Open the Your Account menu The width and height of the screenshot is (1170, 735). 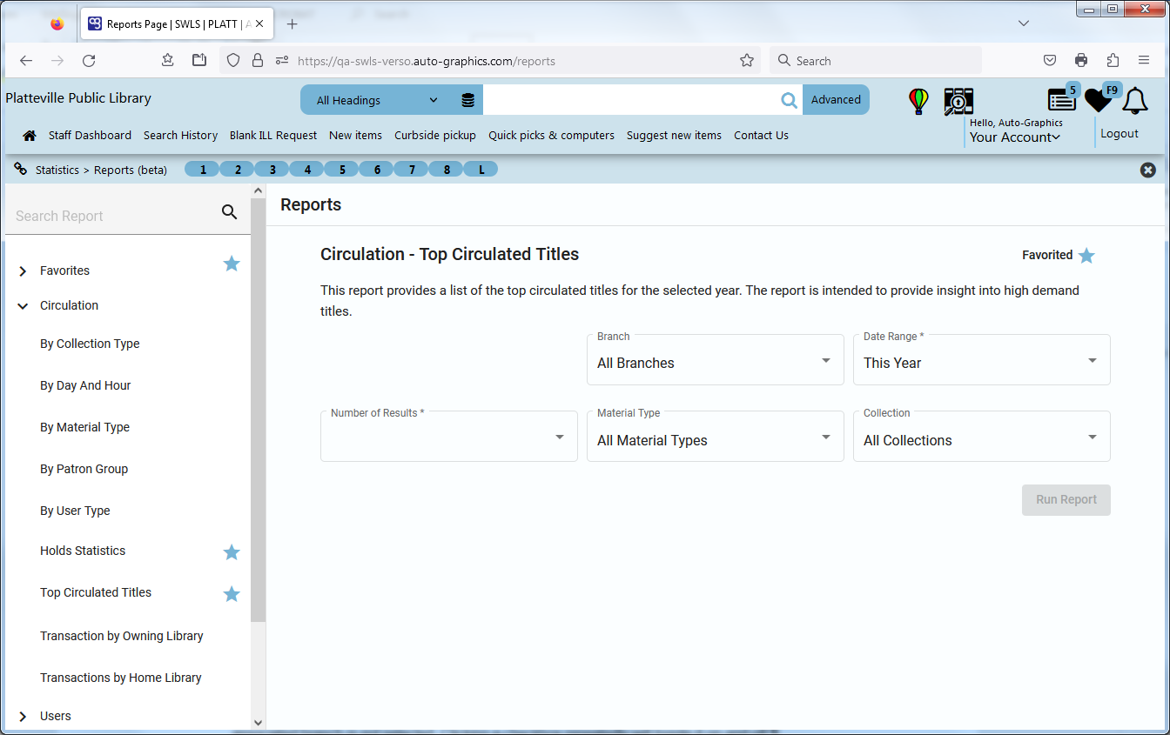[x=1015, y=137]
